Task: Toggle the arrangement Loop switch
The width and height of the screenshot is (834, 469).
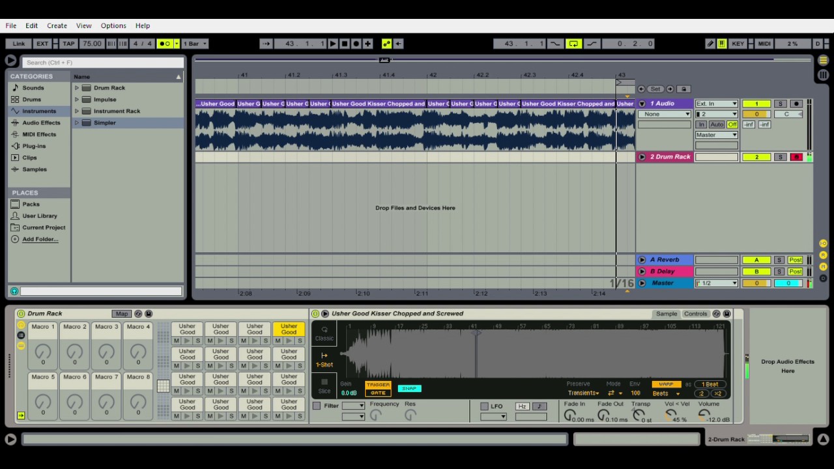Action: [573, 44]
